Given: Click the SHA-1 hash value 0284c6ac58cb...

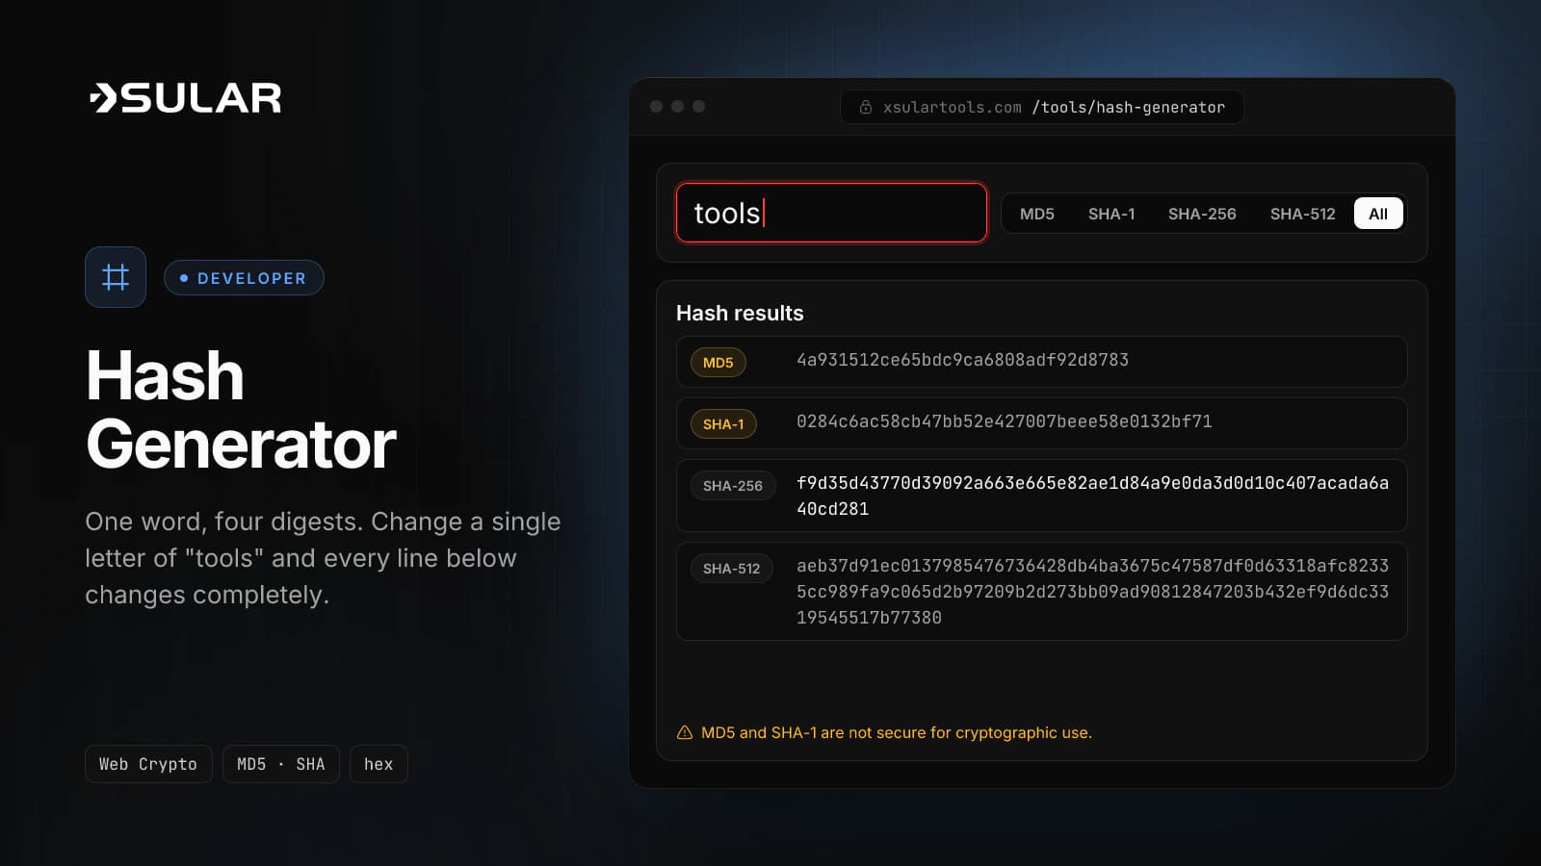Looking at the screenshot, I should click(x=1005, y=421).
